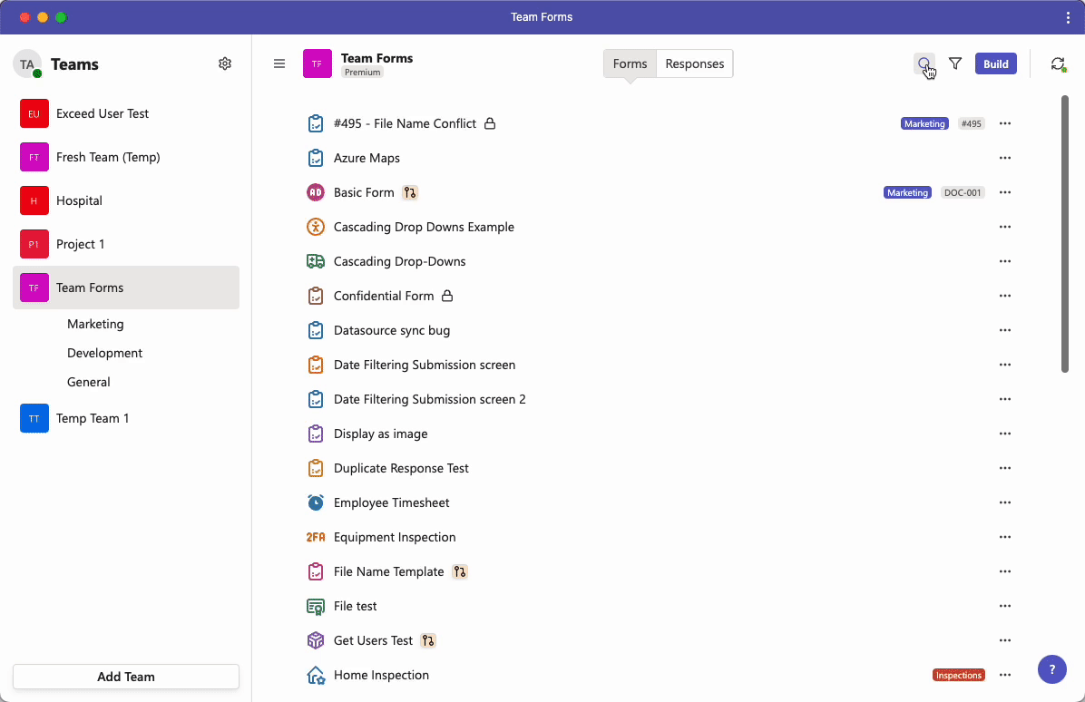Click the Employee Timesheet clock icon

(x=316, y=502)
